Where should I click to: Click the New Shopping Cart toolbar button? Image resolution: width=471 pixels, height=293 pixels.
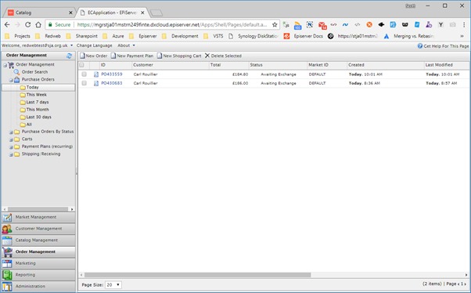[179, 56]
